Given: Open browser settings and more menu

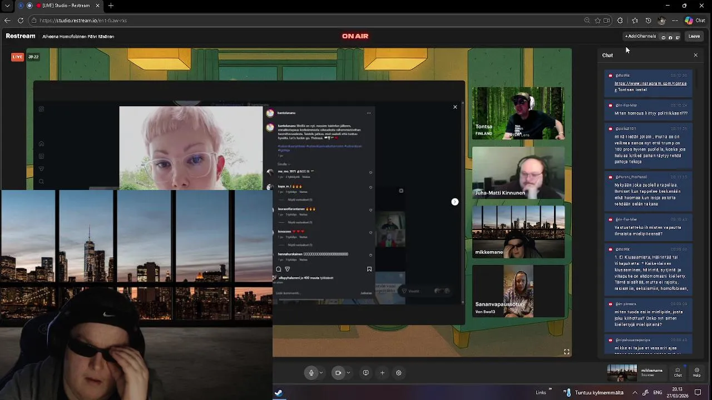Looking at the screenshot, I should tap(675, 21).
